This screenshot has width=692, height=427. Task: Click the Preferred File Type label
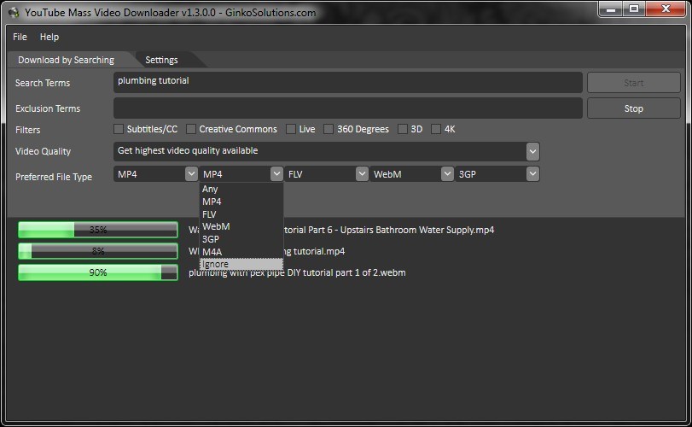click(54, 177)
